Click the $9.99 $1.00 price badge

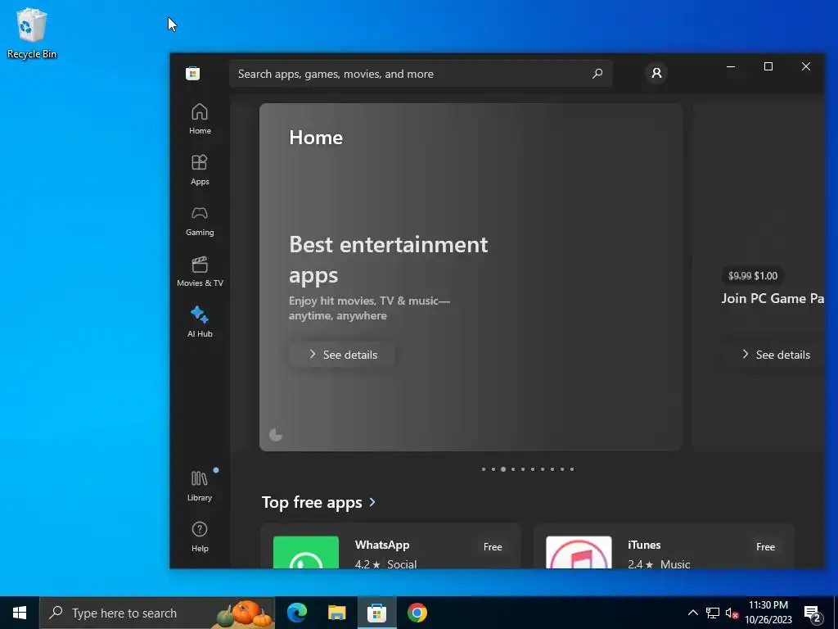coord(753,275)
